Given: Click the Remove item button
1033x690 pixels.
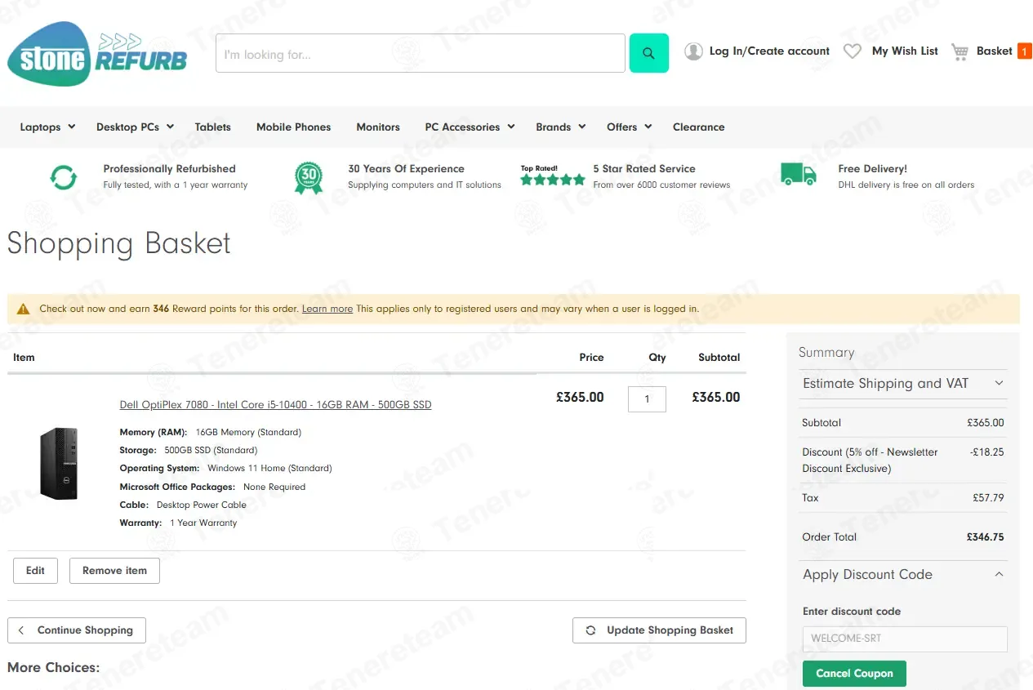Looking at the screenshot, I should 114,571.
